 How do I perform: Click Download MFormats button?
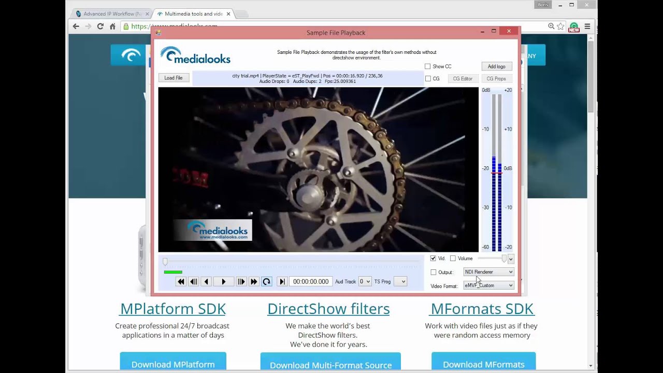click(x=484, y=362)
